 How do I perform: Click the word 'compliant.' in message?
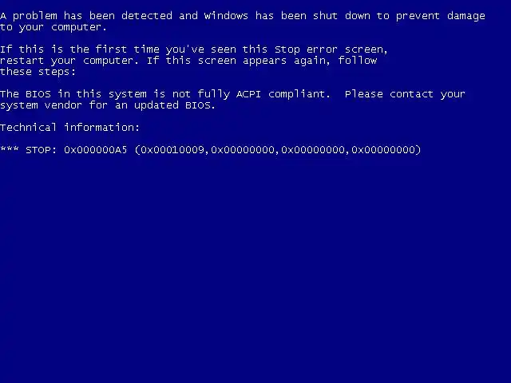coord(299,94)
